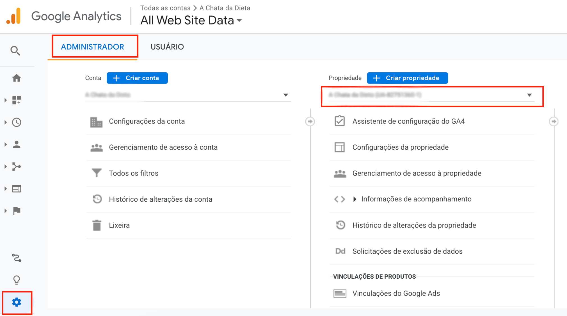
Task: Switch to the ADMINISTRADOR tab
Action: tap(93, 47)
